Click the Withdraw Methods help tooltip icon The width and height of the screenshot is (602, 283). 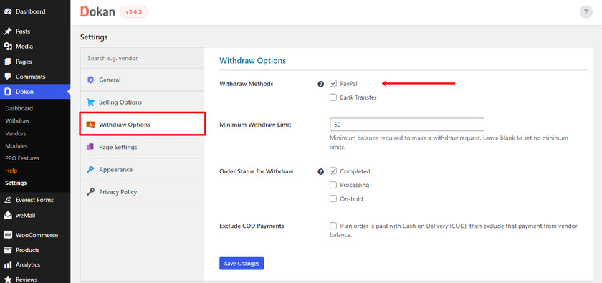pos(321,84)
